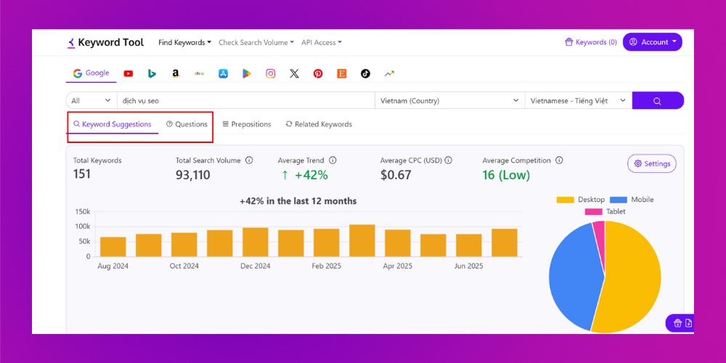Pick the Pinterest platform icon
The image size is (726, 363).
[318, 73]
